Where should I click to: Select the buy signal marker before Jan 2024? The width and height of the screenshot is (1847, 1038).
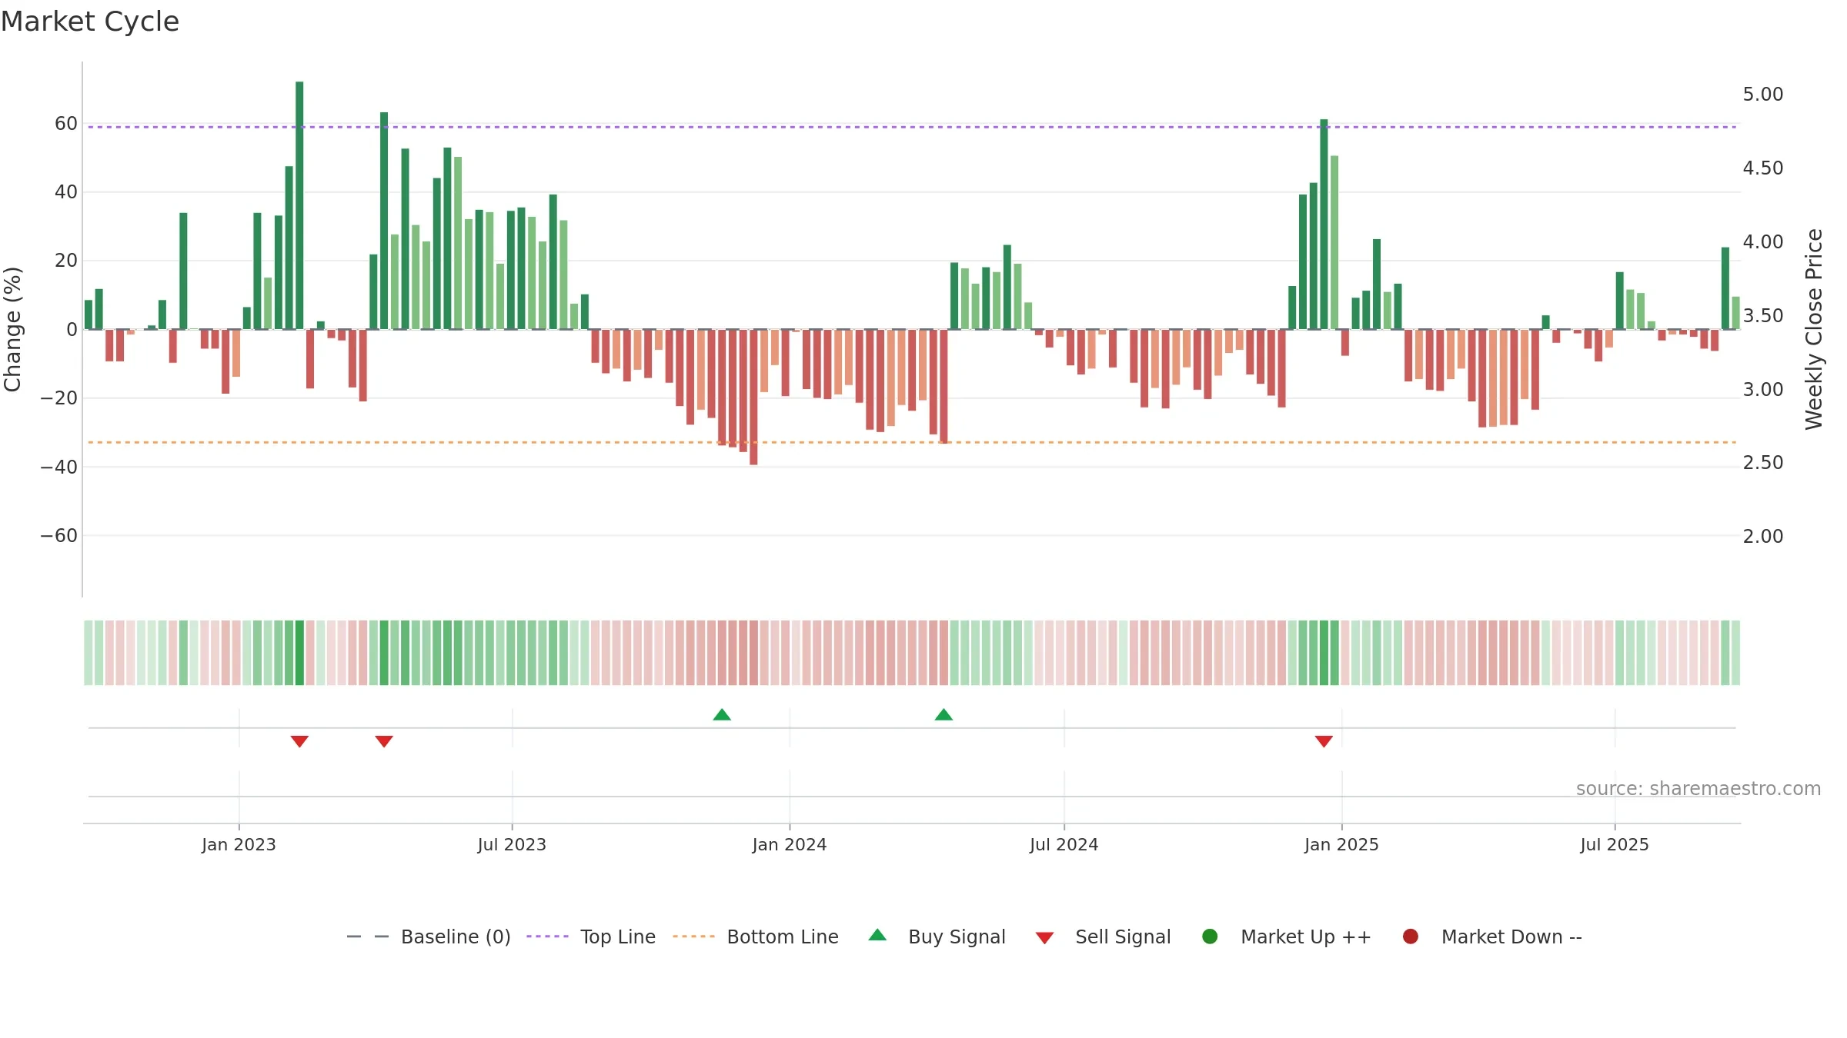[722, 715]
